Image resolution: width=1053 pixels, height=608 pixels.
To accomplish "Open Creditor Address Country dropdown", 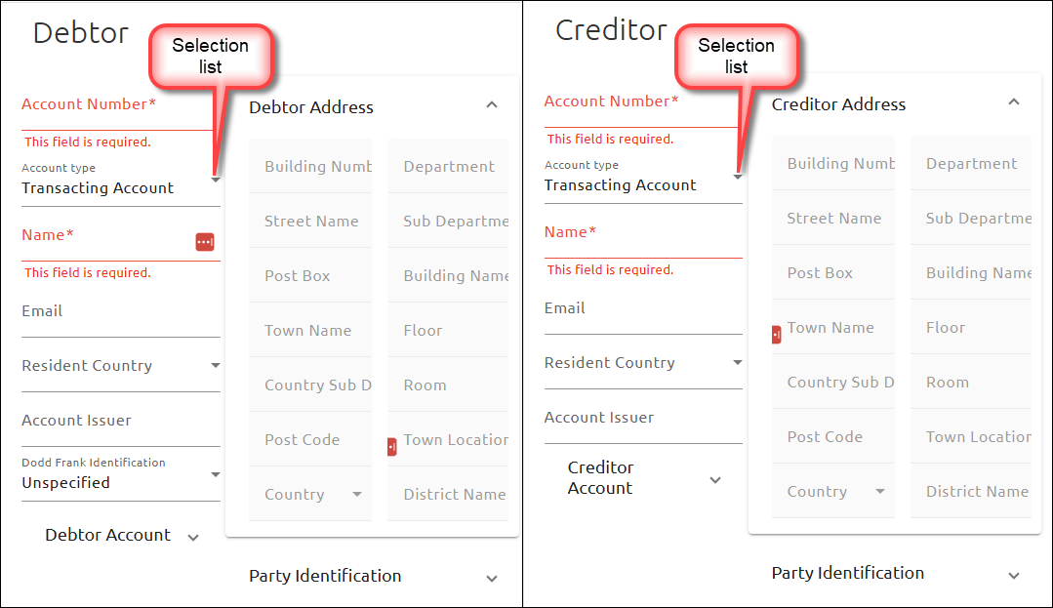I will point(880,492).
